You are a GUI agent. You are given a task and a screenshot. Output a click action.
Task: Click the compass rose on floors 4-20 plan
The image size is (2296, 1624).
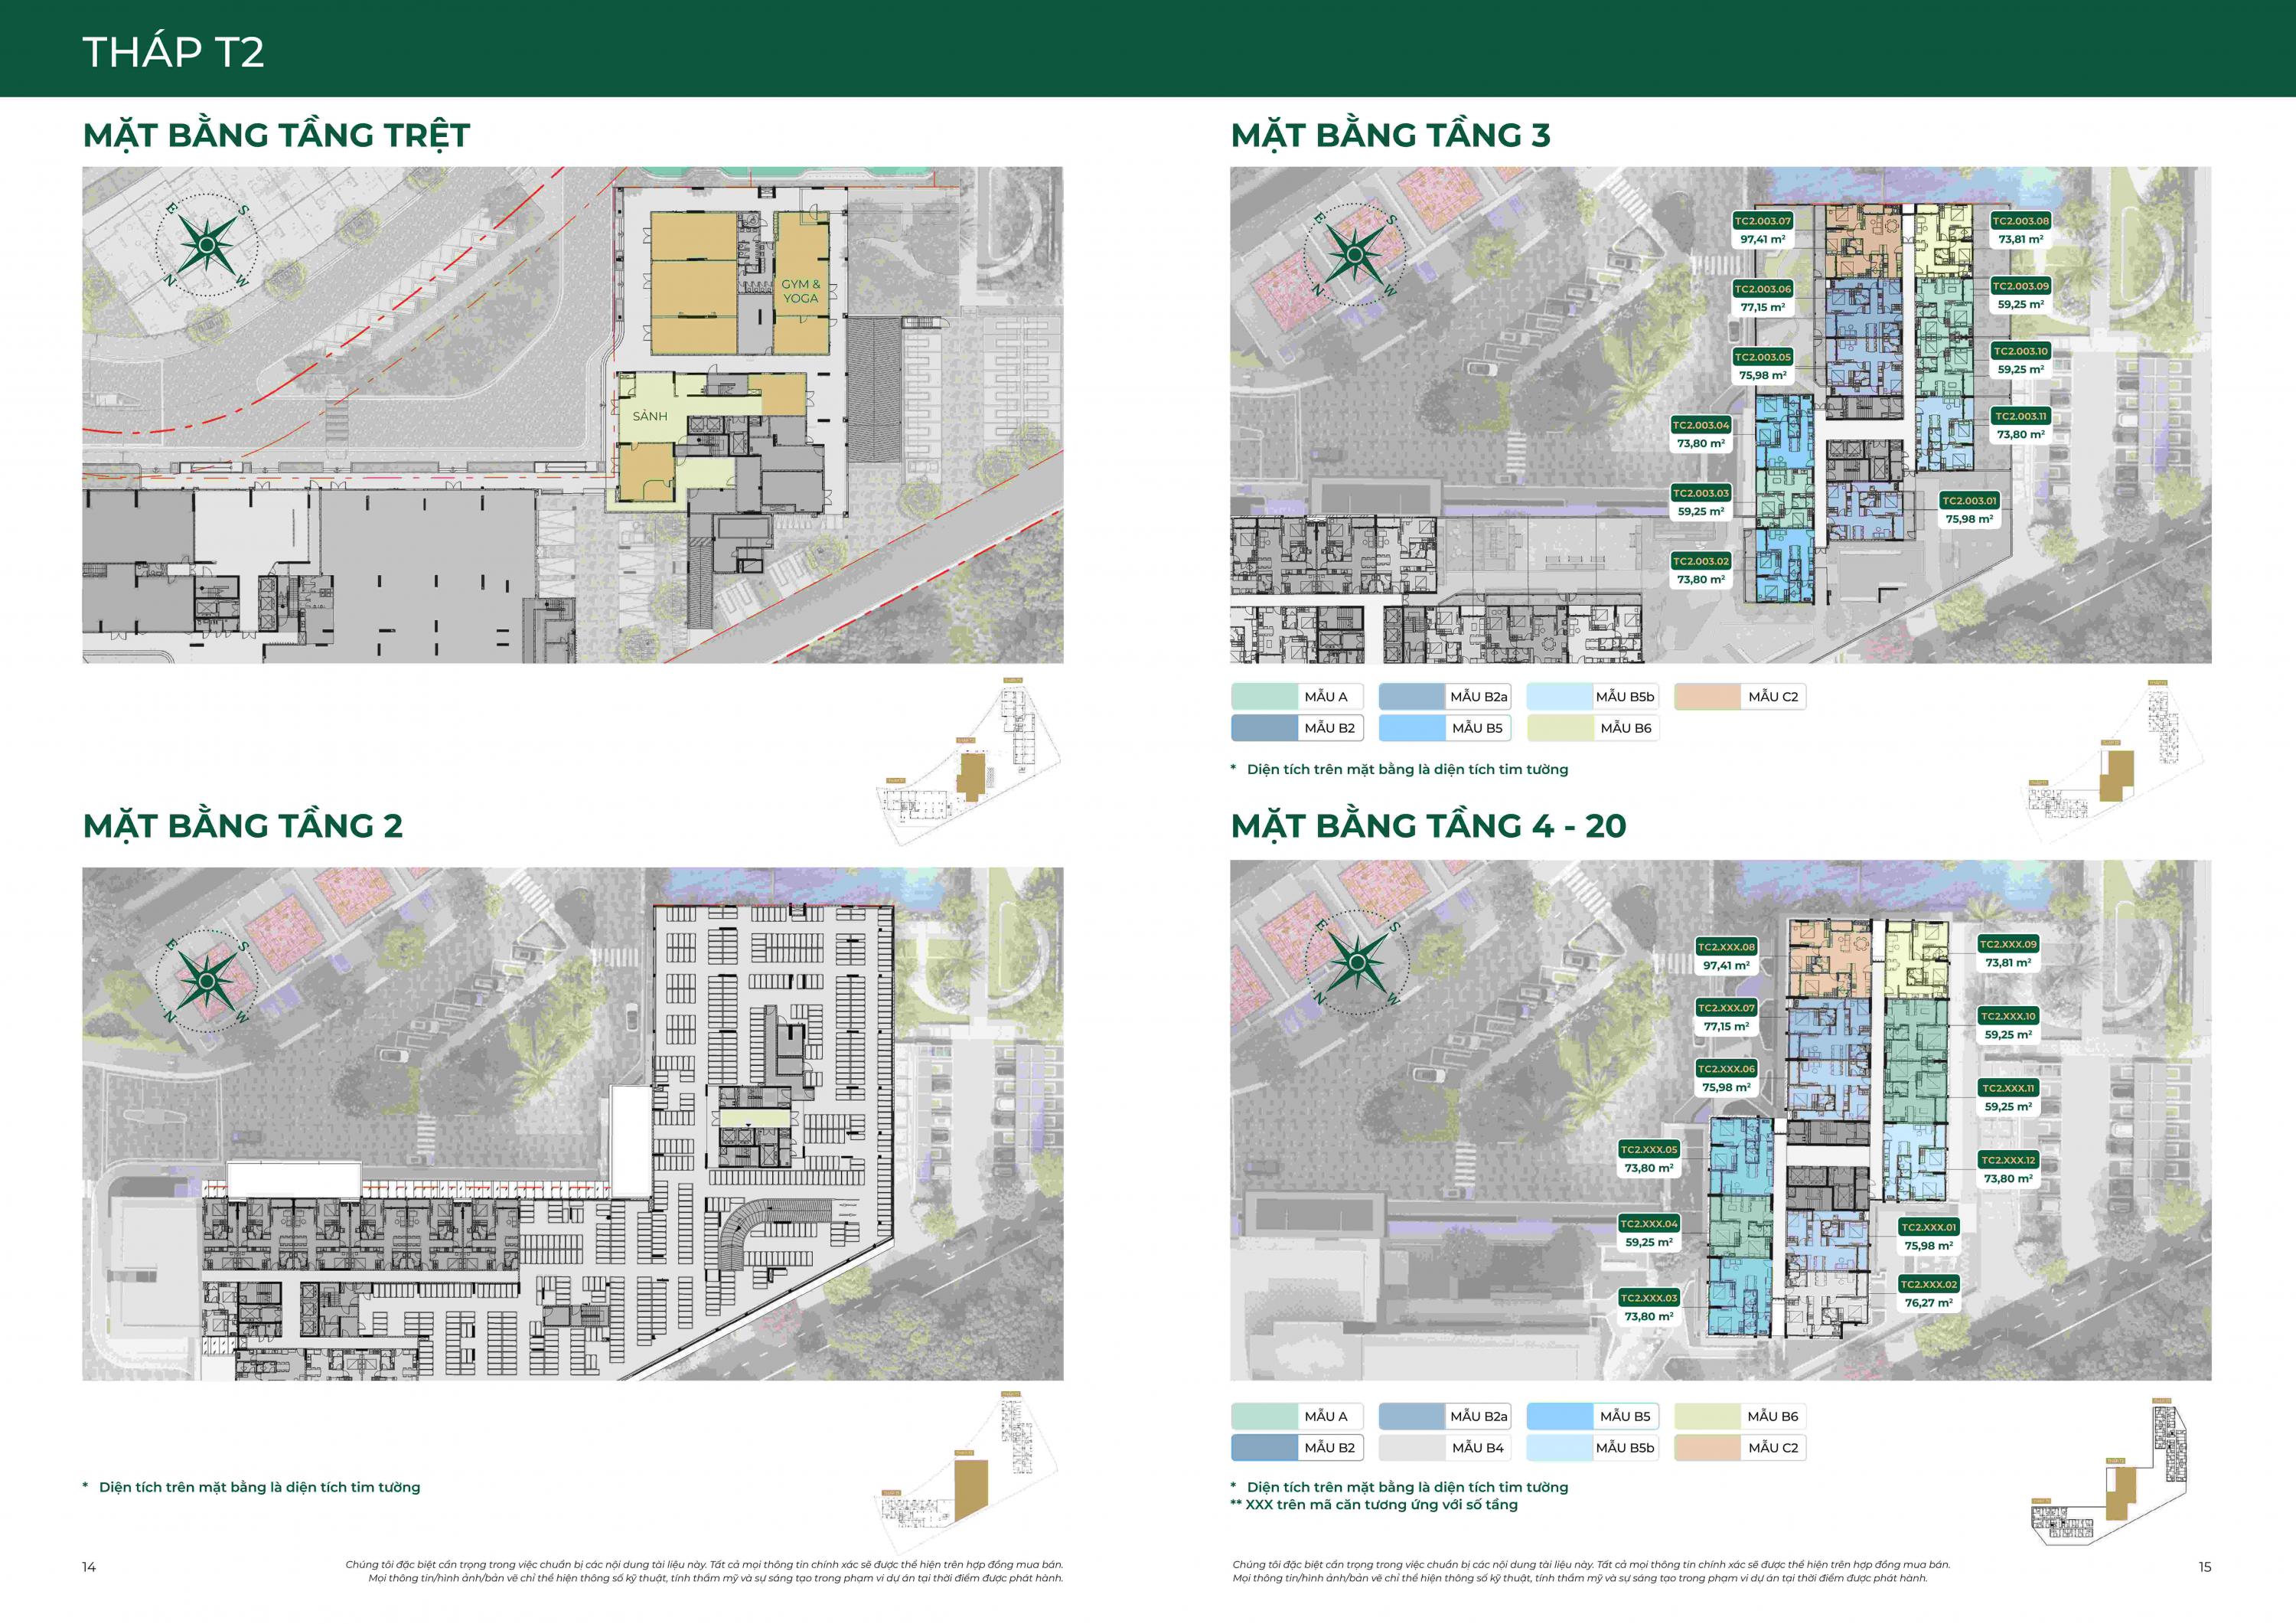coord(1356,962)
